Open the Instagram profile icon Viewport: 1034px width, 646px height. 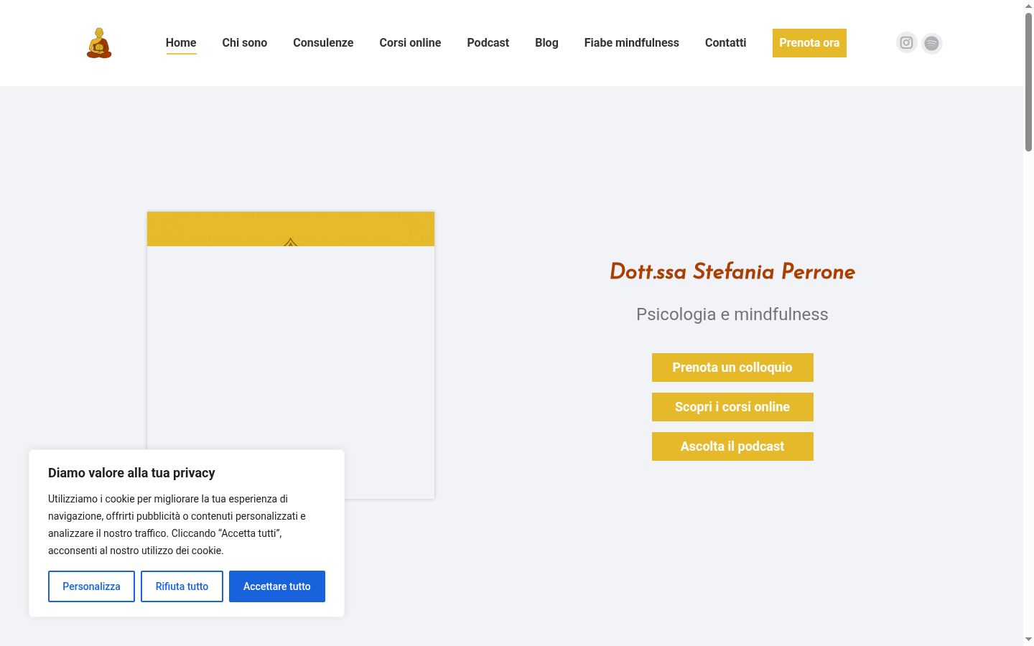(907, 43)
